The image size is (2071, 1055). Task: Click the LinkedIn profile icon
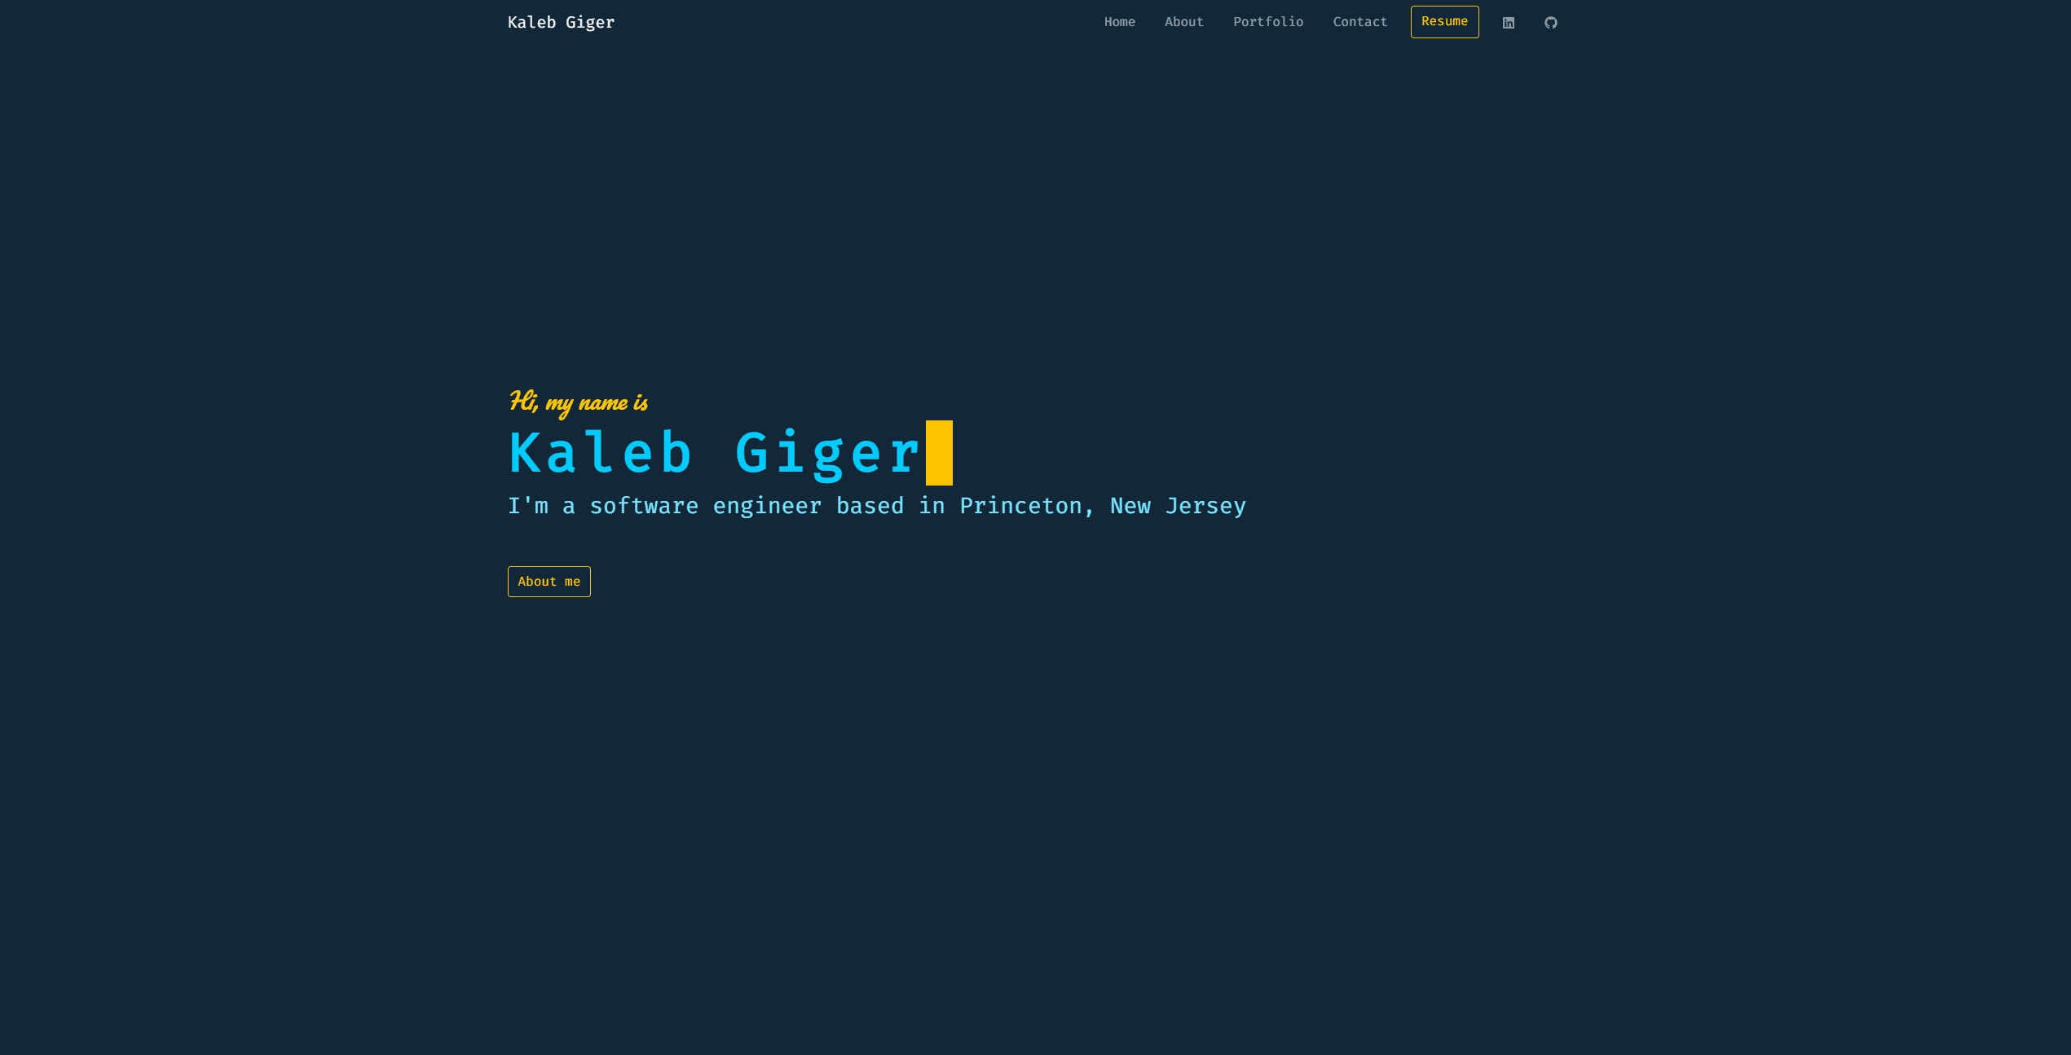[1509, 21]
